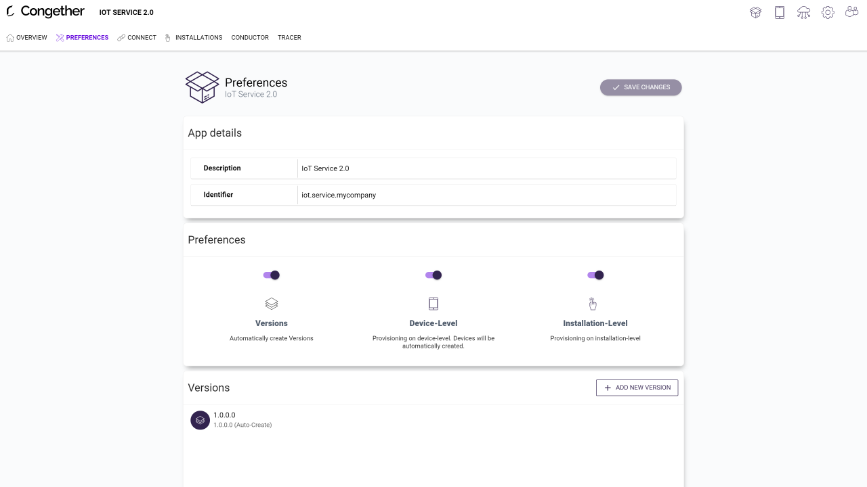Click the Device-Level tablet icon
867x487 pixels.
(x=433, y=304)
